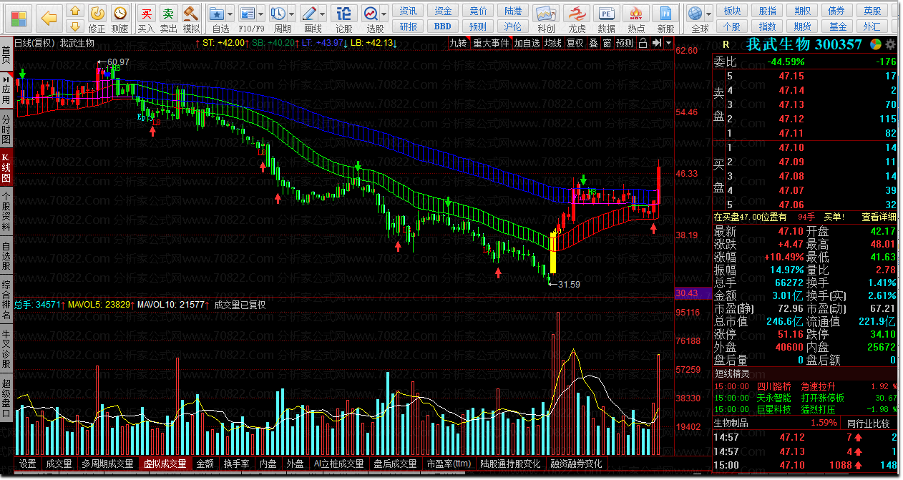Screen dimensions: 903x480
Task: Click the R margin-trading marker icon
Action: click(726, 44)
